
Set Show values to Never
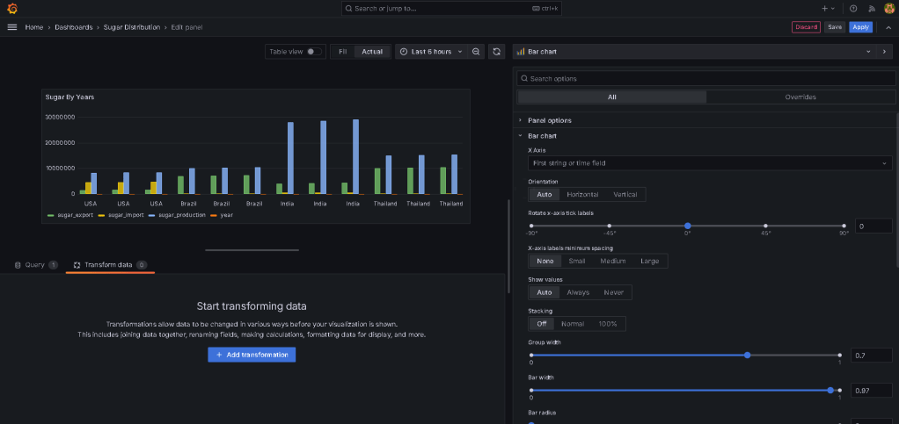(613, 292)
